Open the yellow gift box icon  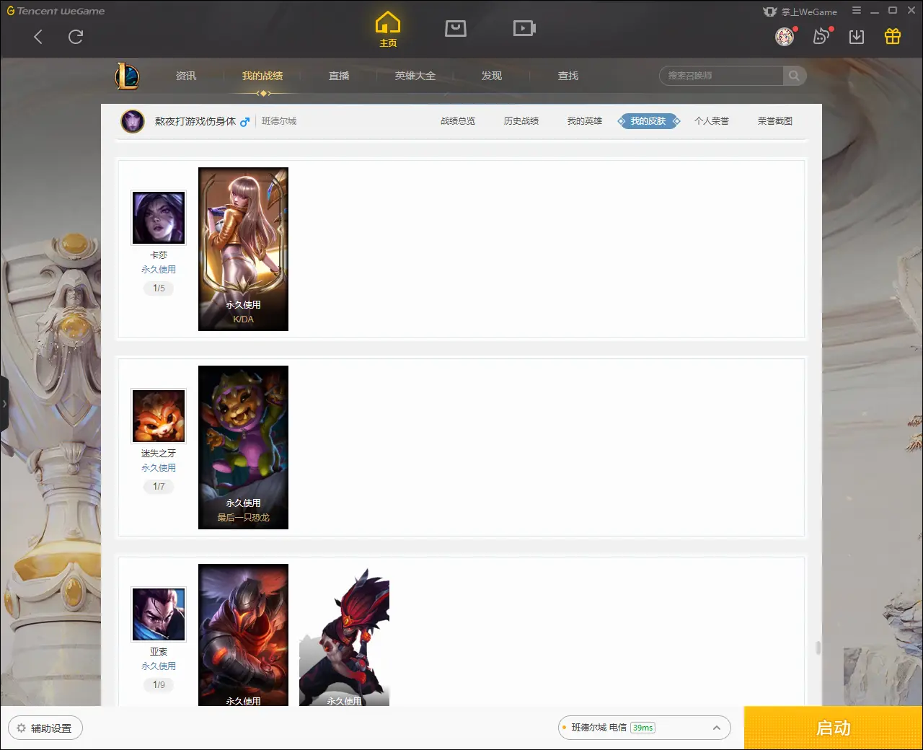pos(893,36)
